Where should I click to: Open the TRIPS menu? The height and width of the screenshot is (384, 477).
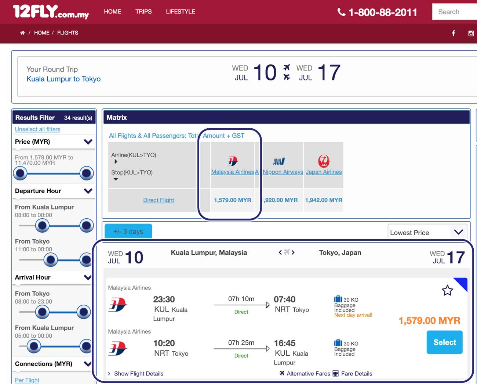pos(143,12)
